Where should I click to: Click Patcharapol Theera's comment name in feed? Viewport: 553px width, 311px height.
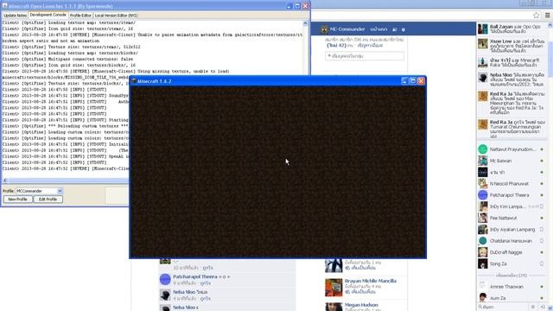pyautogui.click(x=195, y=276)
